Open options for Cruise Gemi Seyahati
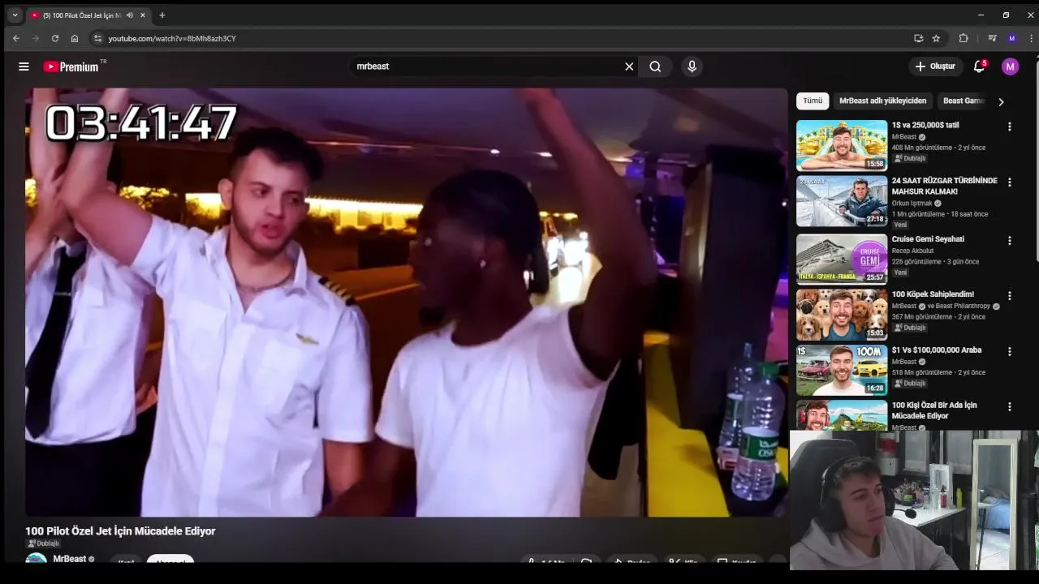 pos(1010,241)
